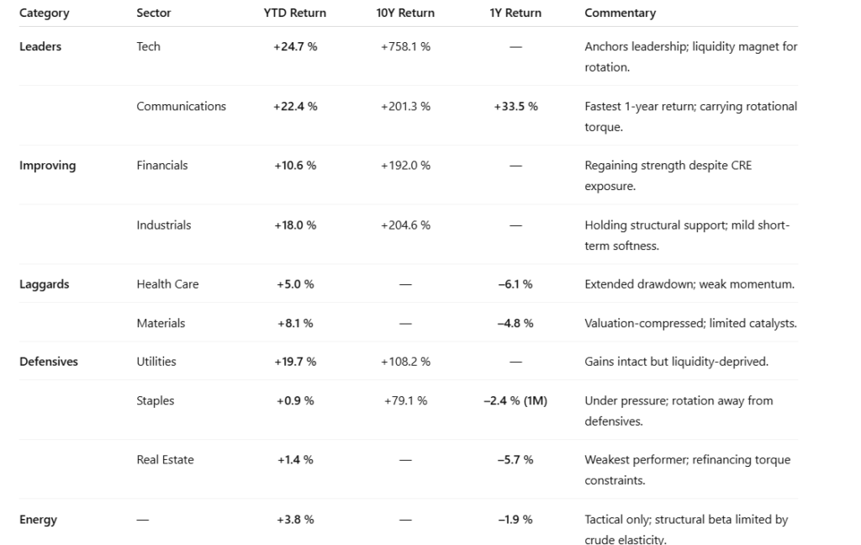Select the "Communications" sector cell
Viewport: 861px width, 545px height.
coord(181,107)
